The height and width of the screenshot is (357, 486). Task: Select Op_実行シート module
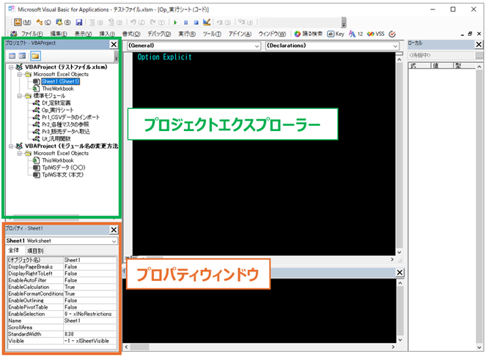pos(58,110)
